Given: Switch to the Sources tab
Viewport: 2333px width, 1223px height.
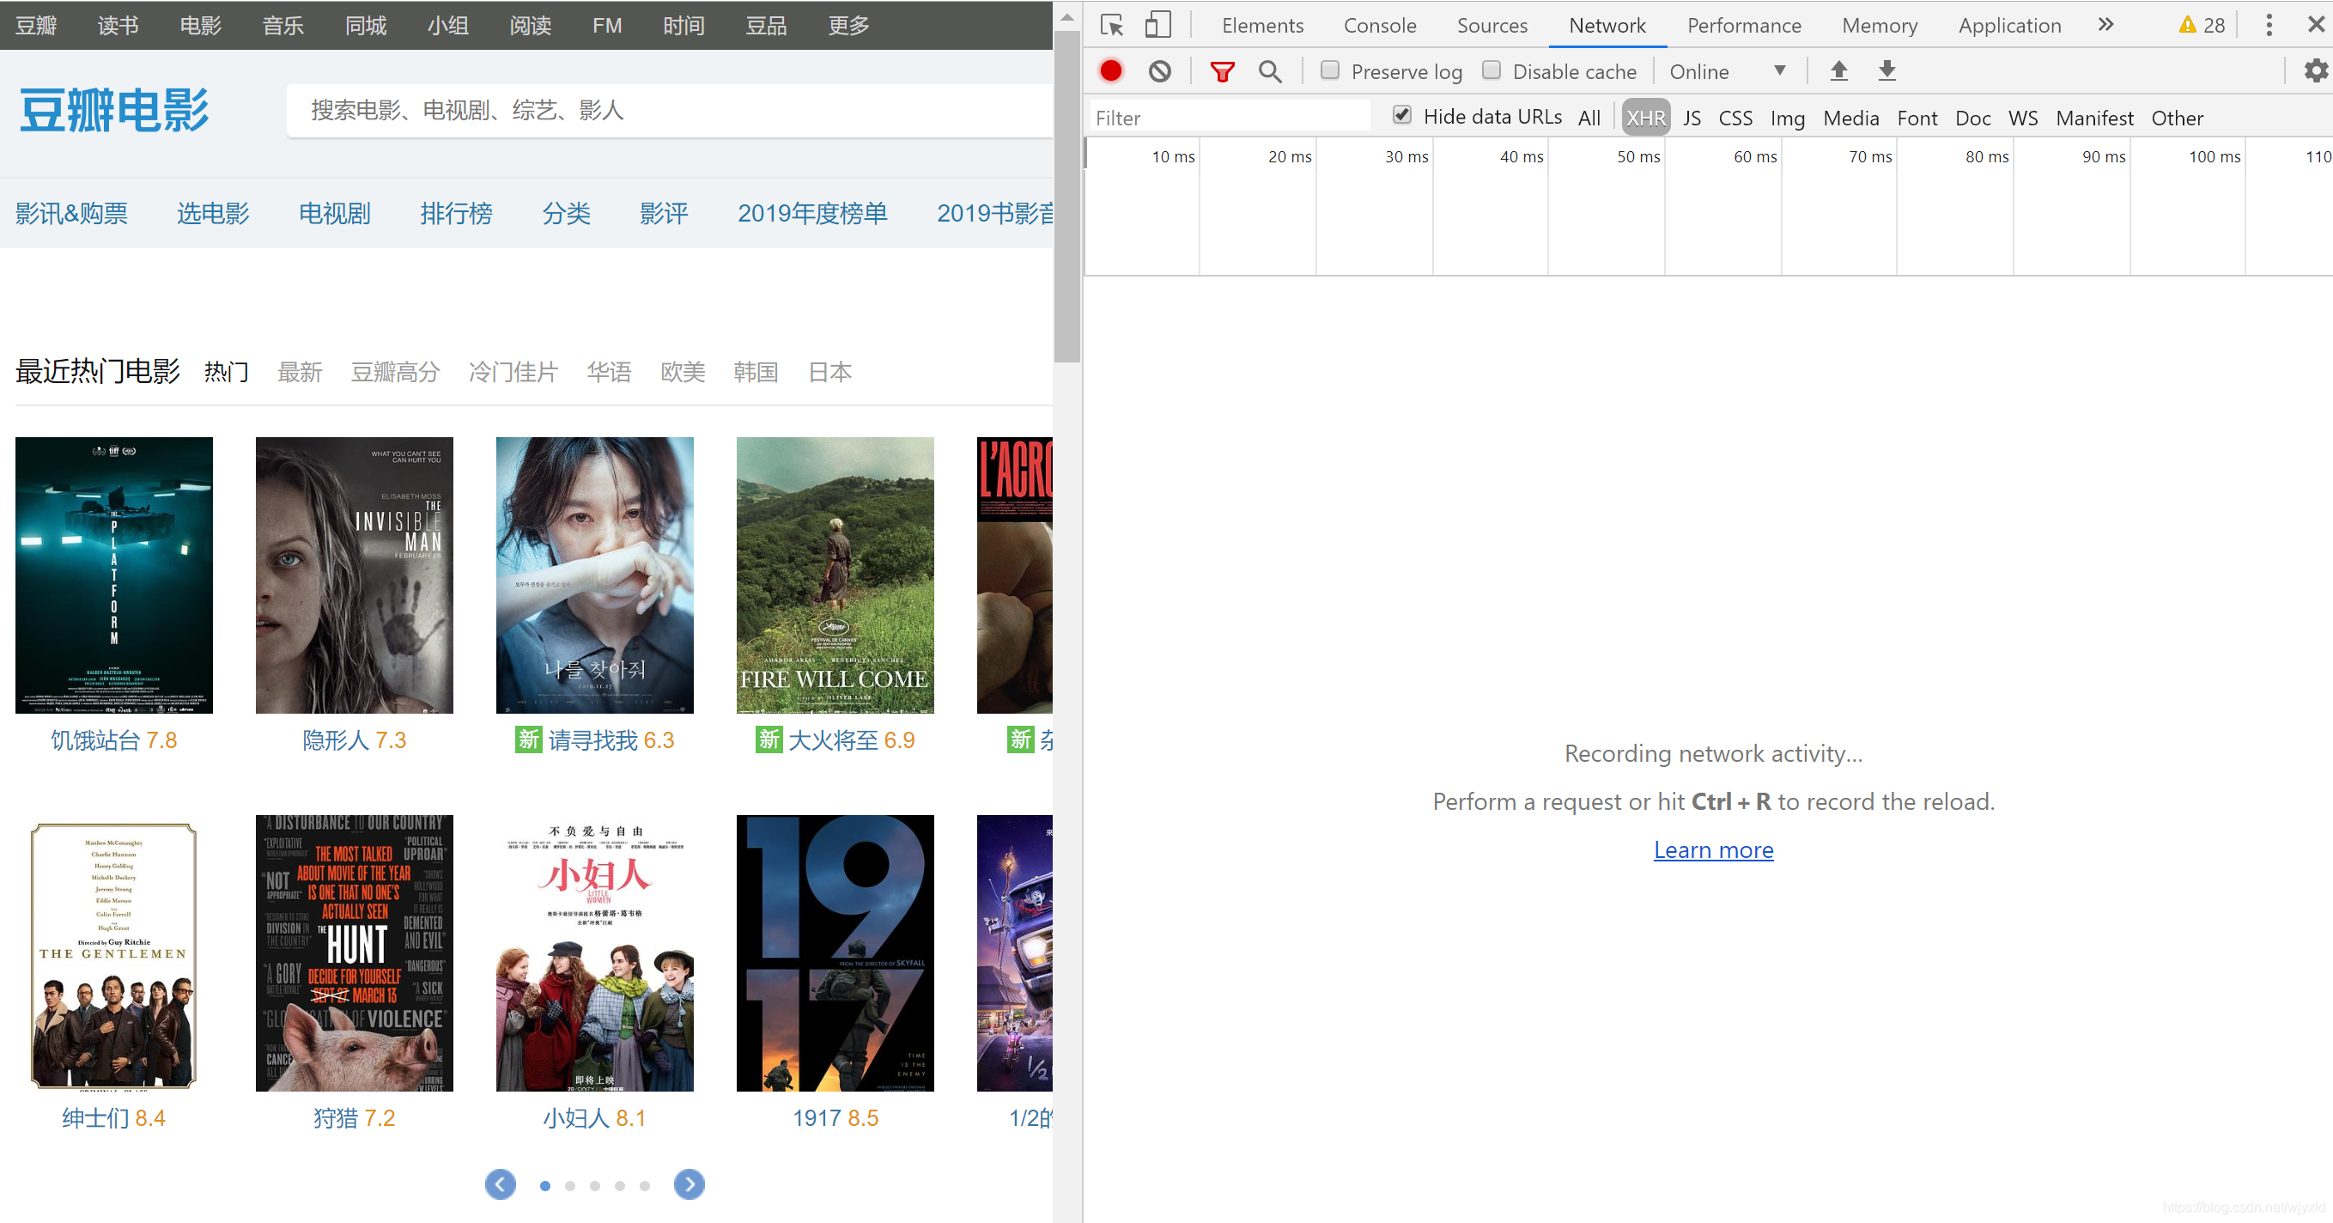Looking at the screenshot, I should click(1492, 26).
